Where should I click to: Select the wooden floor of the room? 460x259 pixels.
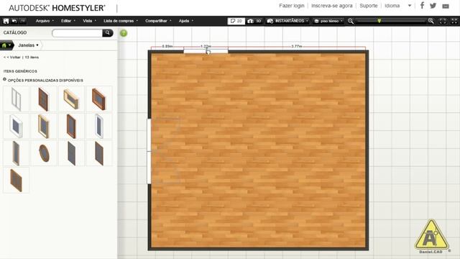click(258, 150)
